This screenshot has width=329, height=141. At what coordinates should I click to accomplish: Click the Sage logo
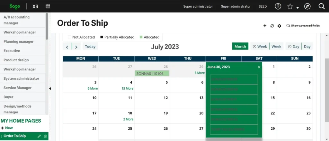tap(15, 6)
